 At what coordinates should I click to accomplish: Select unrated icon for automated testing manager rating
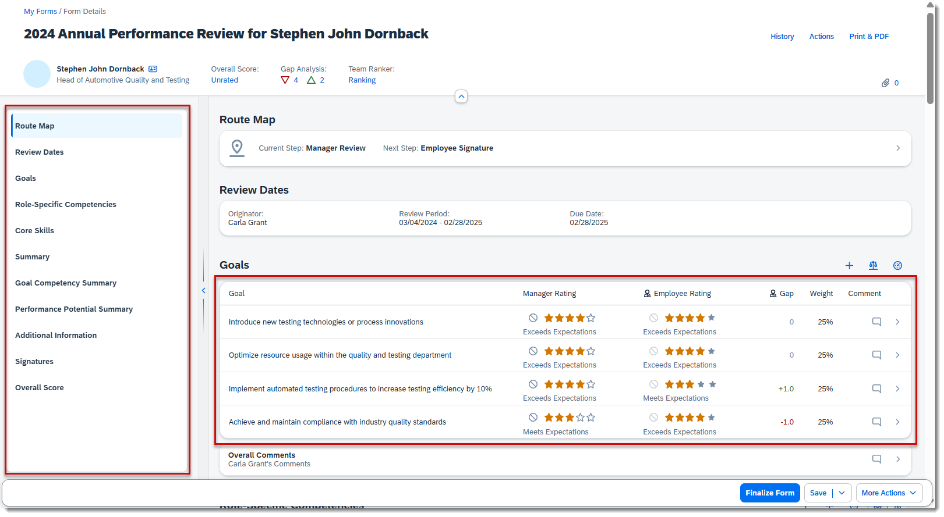(533, 384)
